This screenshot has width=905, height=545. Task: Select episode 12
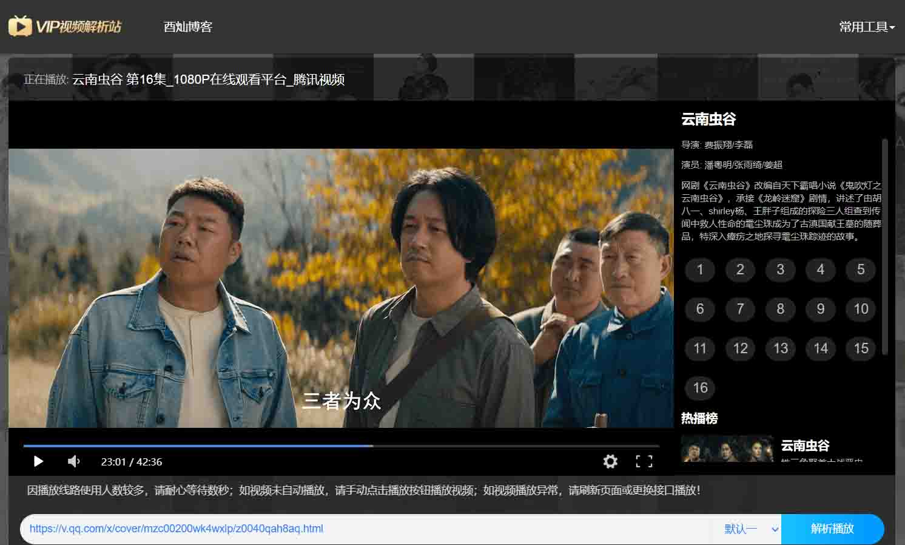pos(740,348)
